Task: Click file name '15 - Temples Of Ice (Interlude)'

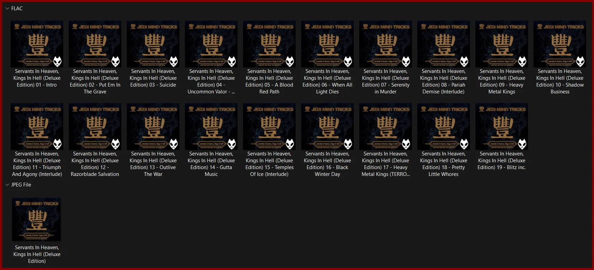Action: [x=269, y=164]
